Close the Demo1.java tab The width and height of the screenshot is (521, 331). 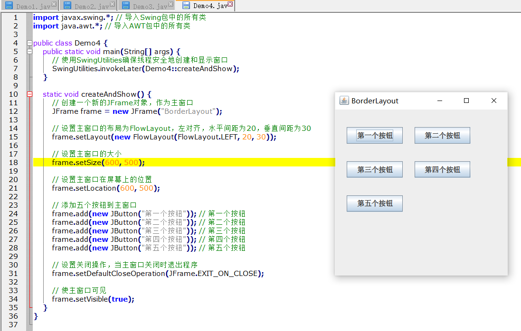pos(54,4)
